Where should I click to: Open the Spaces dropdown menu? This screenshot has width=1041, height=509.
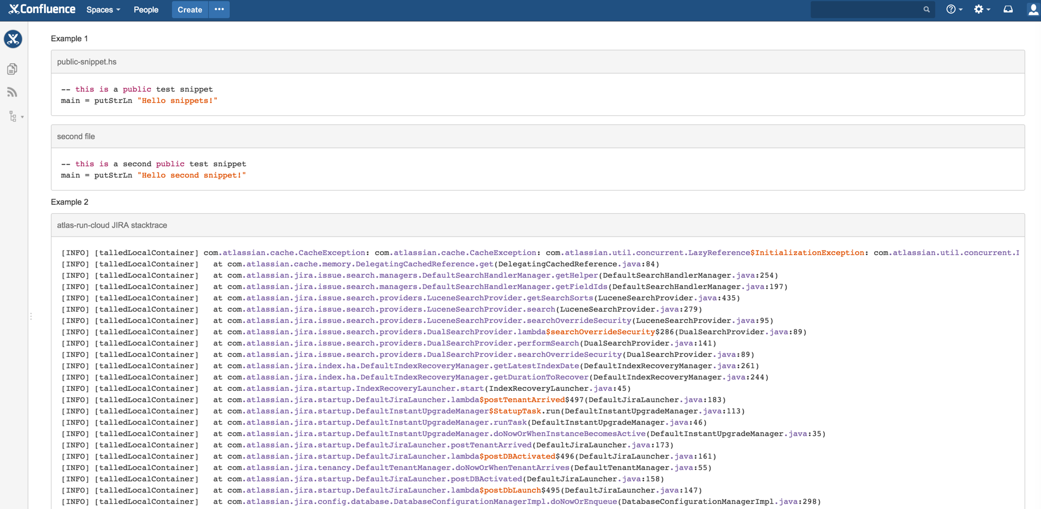pyautogui.click(x=103, y=10)
